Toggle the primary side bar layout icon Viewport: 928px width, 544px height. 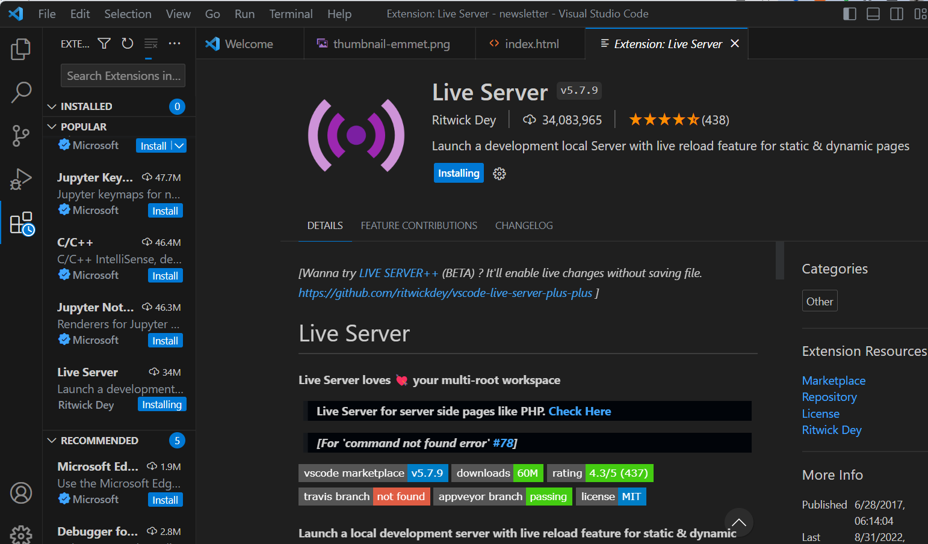850,14
